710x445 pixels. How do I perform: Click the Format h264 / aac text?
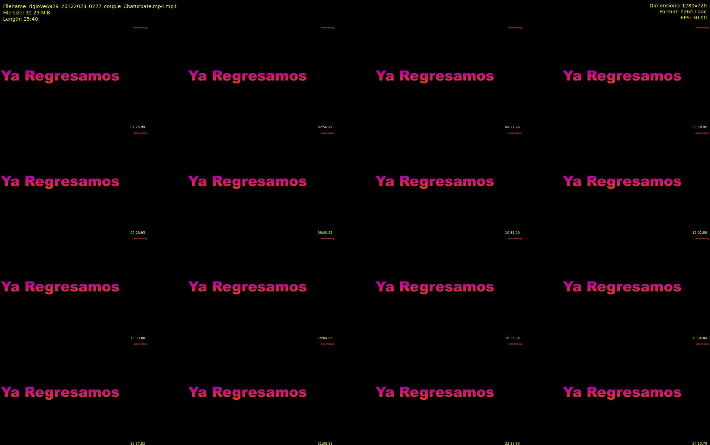point(683,12)
